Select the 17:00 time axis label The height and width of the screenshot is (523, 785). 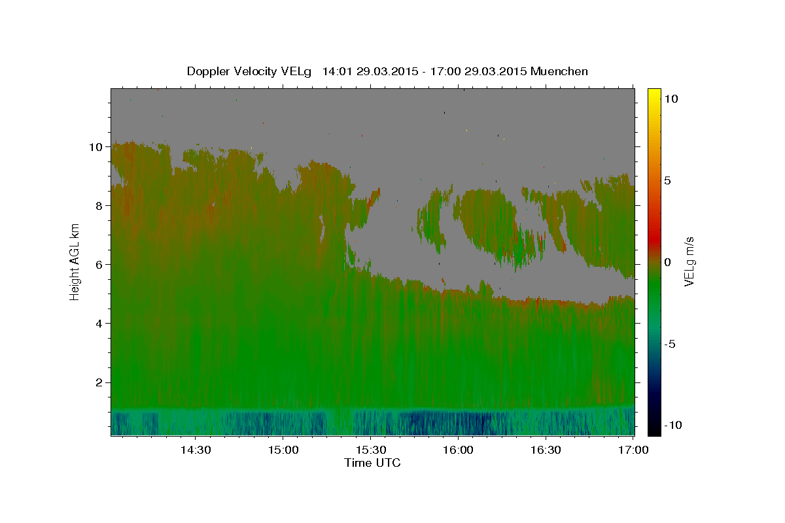point(633,450)
